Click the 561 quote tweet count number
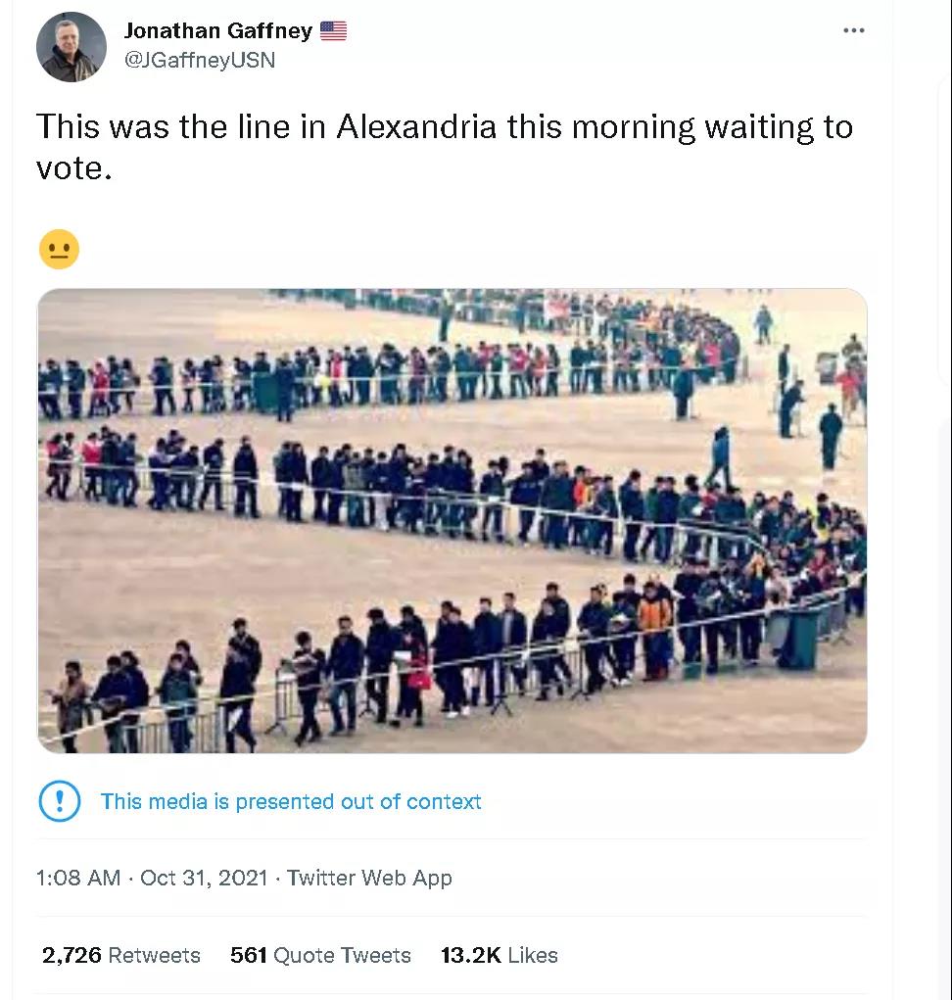The image size is (952, 1000). 249,955
